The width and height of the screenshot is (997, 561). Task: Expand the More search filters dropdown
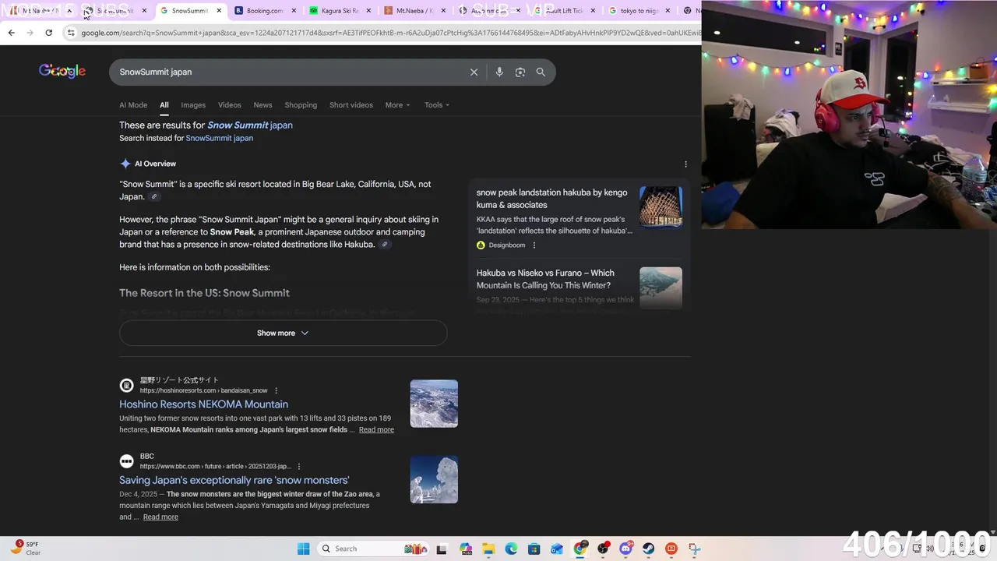[397, 105]
